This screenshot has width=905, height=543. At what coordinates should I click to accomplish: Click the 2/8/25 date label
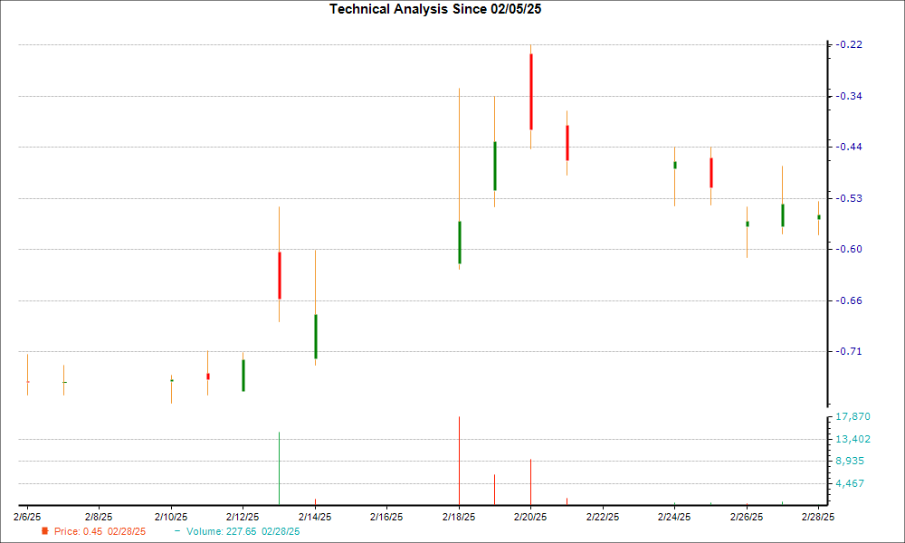(99, 517)
